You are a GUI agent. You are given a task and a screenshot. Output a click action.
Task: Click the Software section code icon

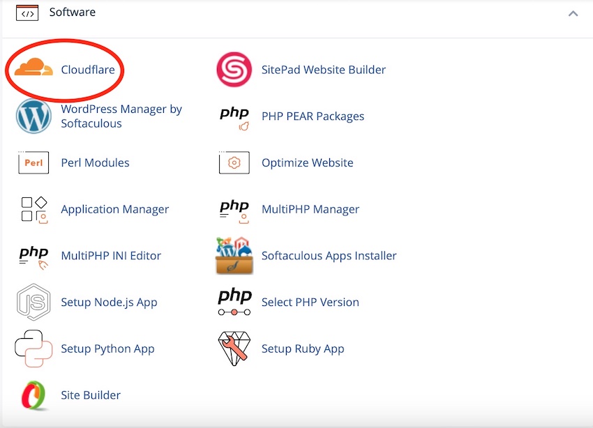(27, 13)
